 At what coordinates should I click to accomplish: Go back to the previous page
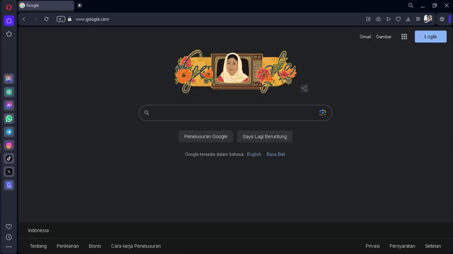pyautogui.click(x=24, y=19)
